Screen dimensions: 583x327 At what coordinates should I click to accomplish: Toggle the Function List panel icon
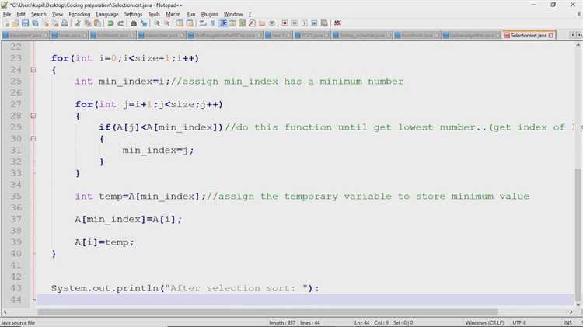[252, 23]
